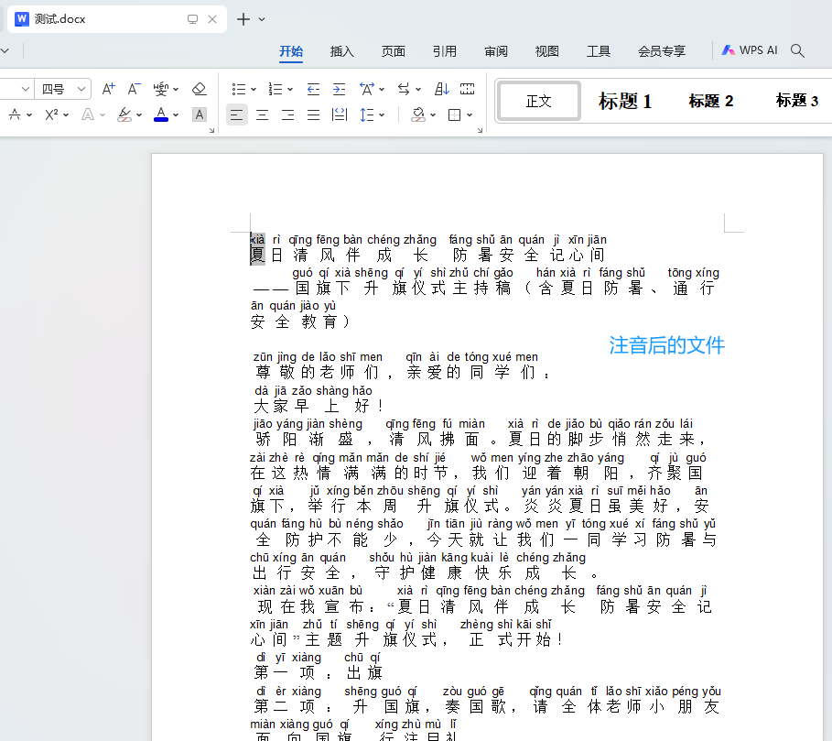Viewport: 832px width, 741px height.
Task: Apply 标题 1 heading style
Action: [625, 101]
